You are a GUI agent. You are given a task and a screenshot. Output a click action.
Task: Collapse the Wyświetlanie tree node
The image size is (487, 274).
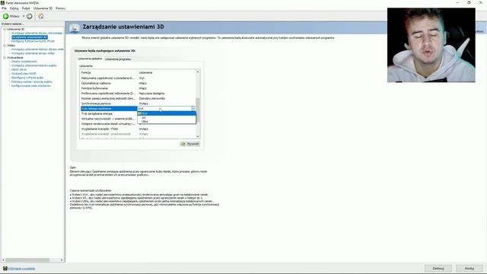[5, 58]
